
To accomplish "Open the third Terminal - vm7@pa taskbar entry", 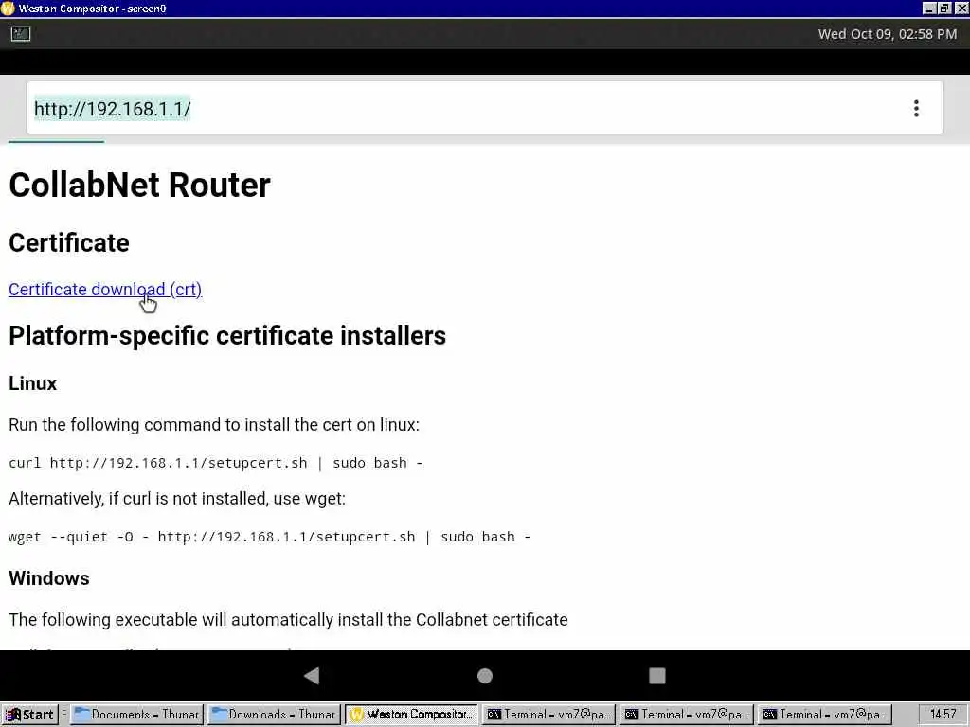I will point(824,715).
